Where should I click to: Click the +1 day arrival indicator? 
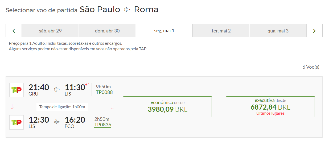tap(88, 85)
